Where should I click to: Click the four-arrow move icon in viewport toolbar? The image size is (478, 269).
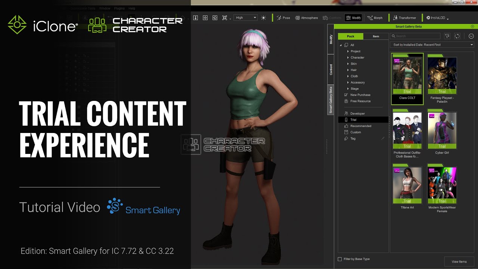[205, 18]
